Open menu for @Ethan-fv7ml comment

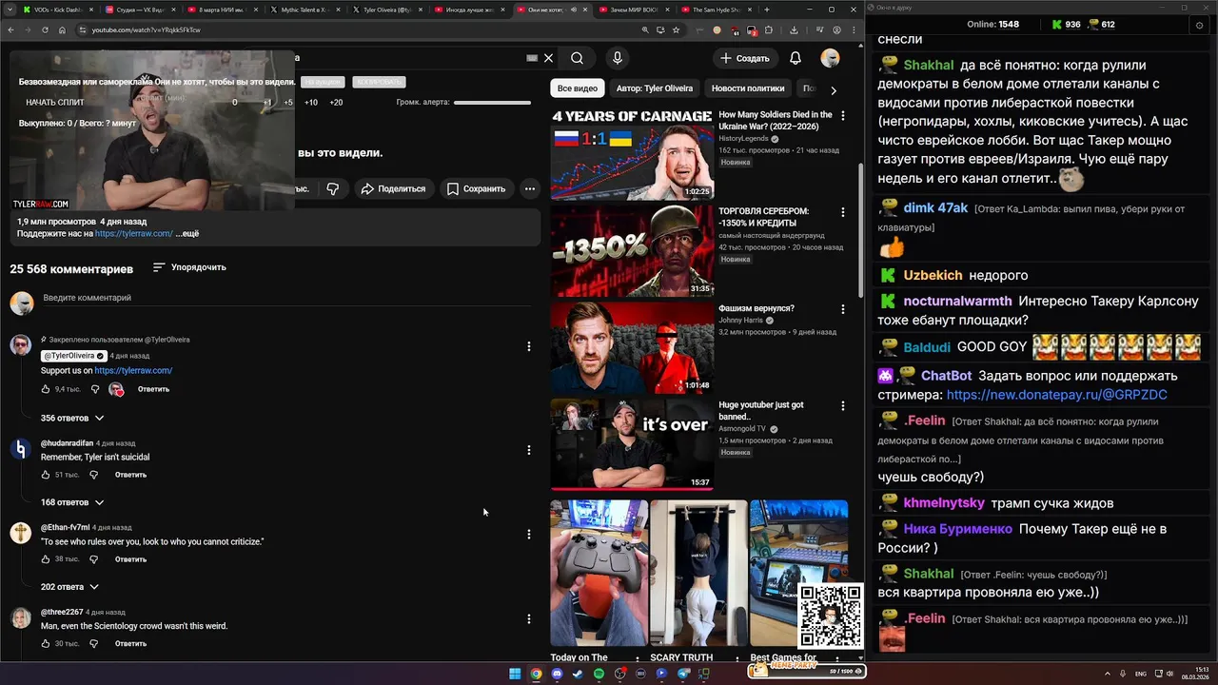point(529,535)
